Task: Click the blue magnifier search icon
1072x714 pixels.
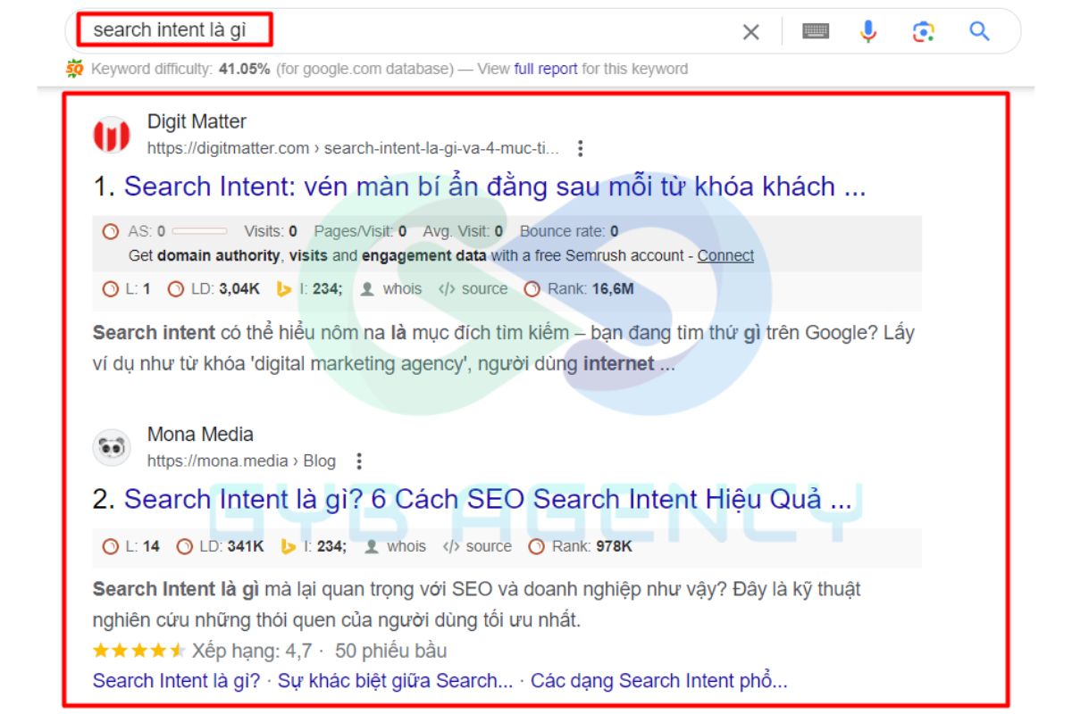Action: coord(980,31)
